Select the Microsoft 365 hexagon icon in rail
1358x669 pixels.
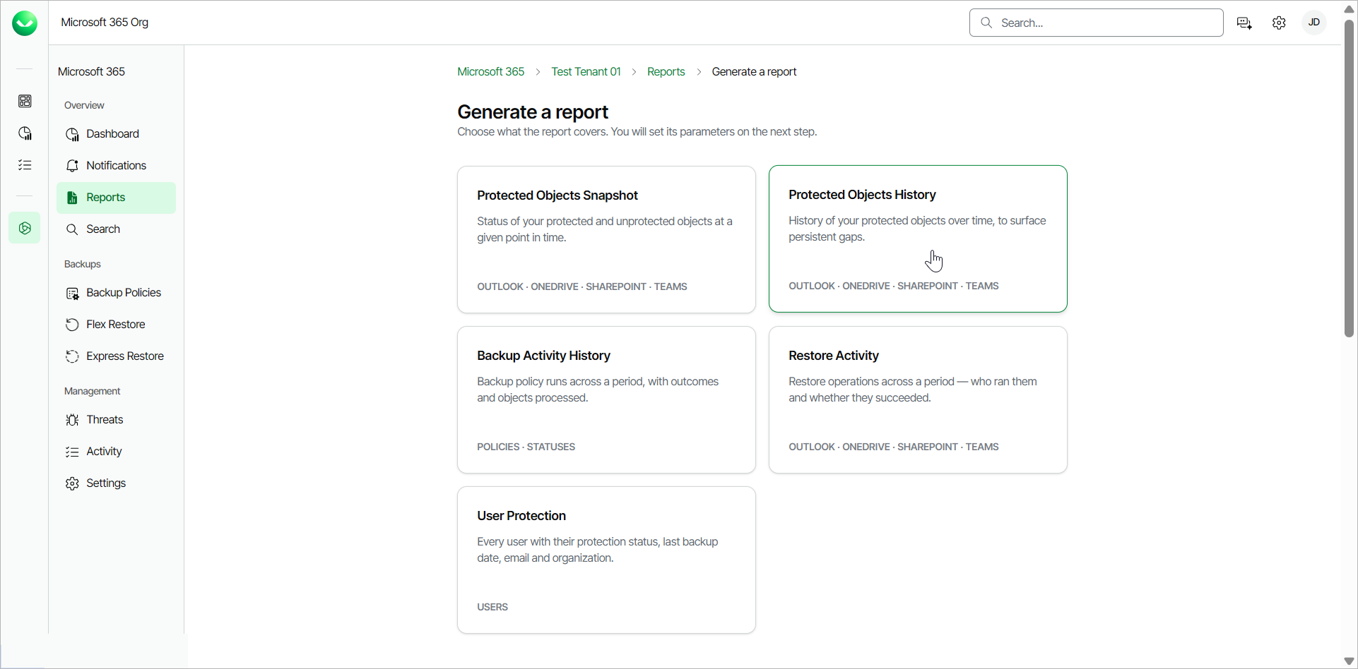pyautogui.click(x=25, y=228)
